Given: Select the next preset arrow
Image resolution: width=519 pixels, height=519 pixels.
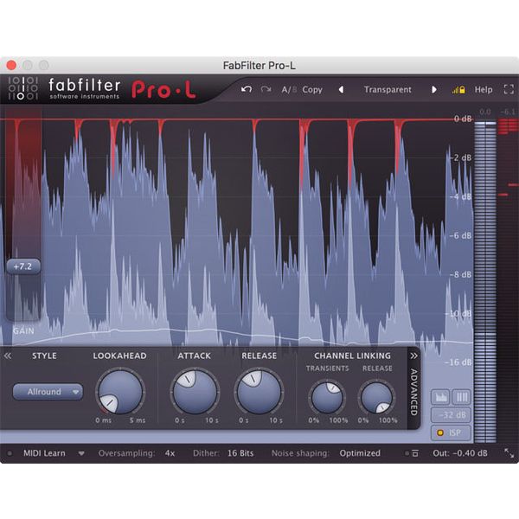Looking at the screenshot, I should tap(433, 90).
